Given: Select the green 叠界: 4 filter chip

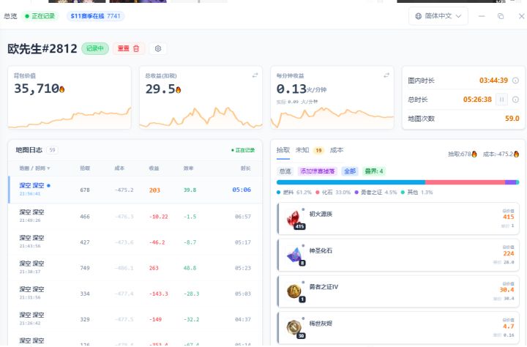Looking at the screenshot, I should pos(374,171).
